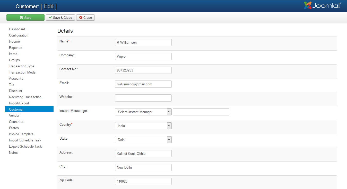Click the Joomla logo in header
The image size is (347, 189).
322,6
